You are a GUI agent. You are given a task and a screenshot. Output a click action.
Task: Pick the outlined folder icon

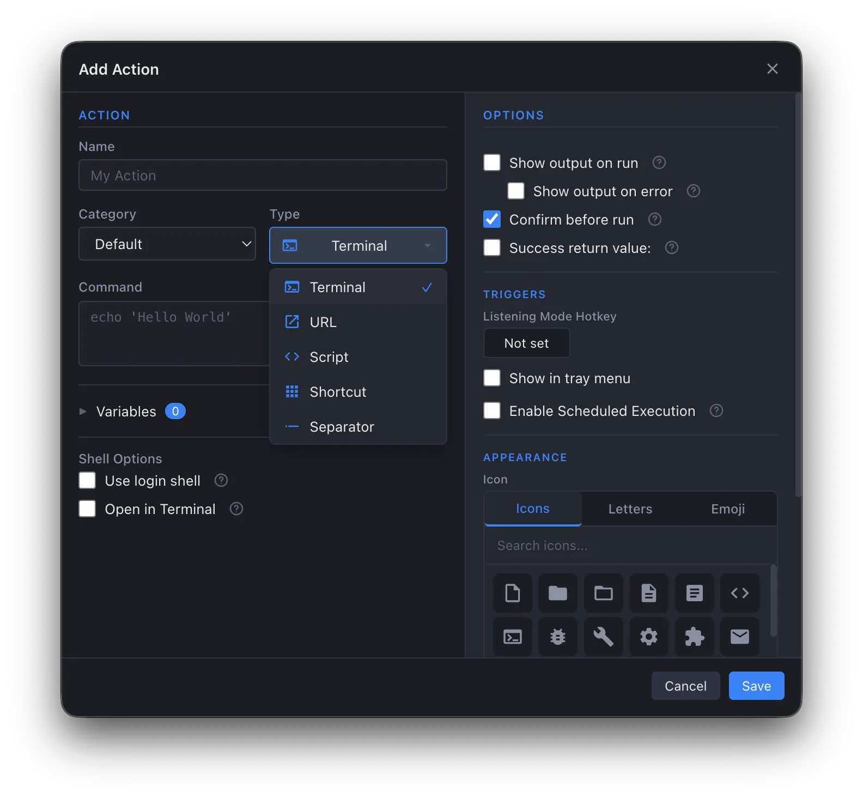603,593
